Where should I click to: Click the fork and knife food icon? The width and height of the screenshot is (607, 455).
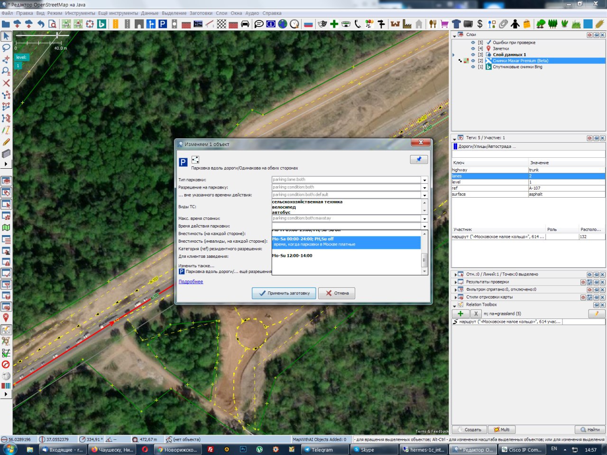[432, 24]
